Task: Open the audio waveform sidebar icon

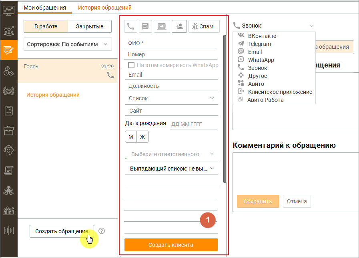Action: coord(9,230)
